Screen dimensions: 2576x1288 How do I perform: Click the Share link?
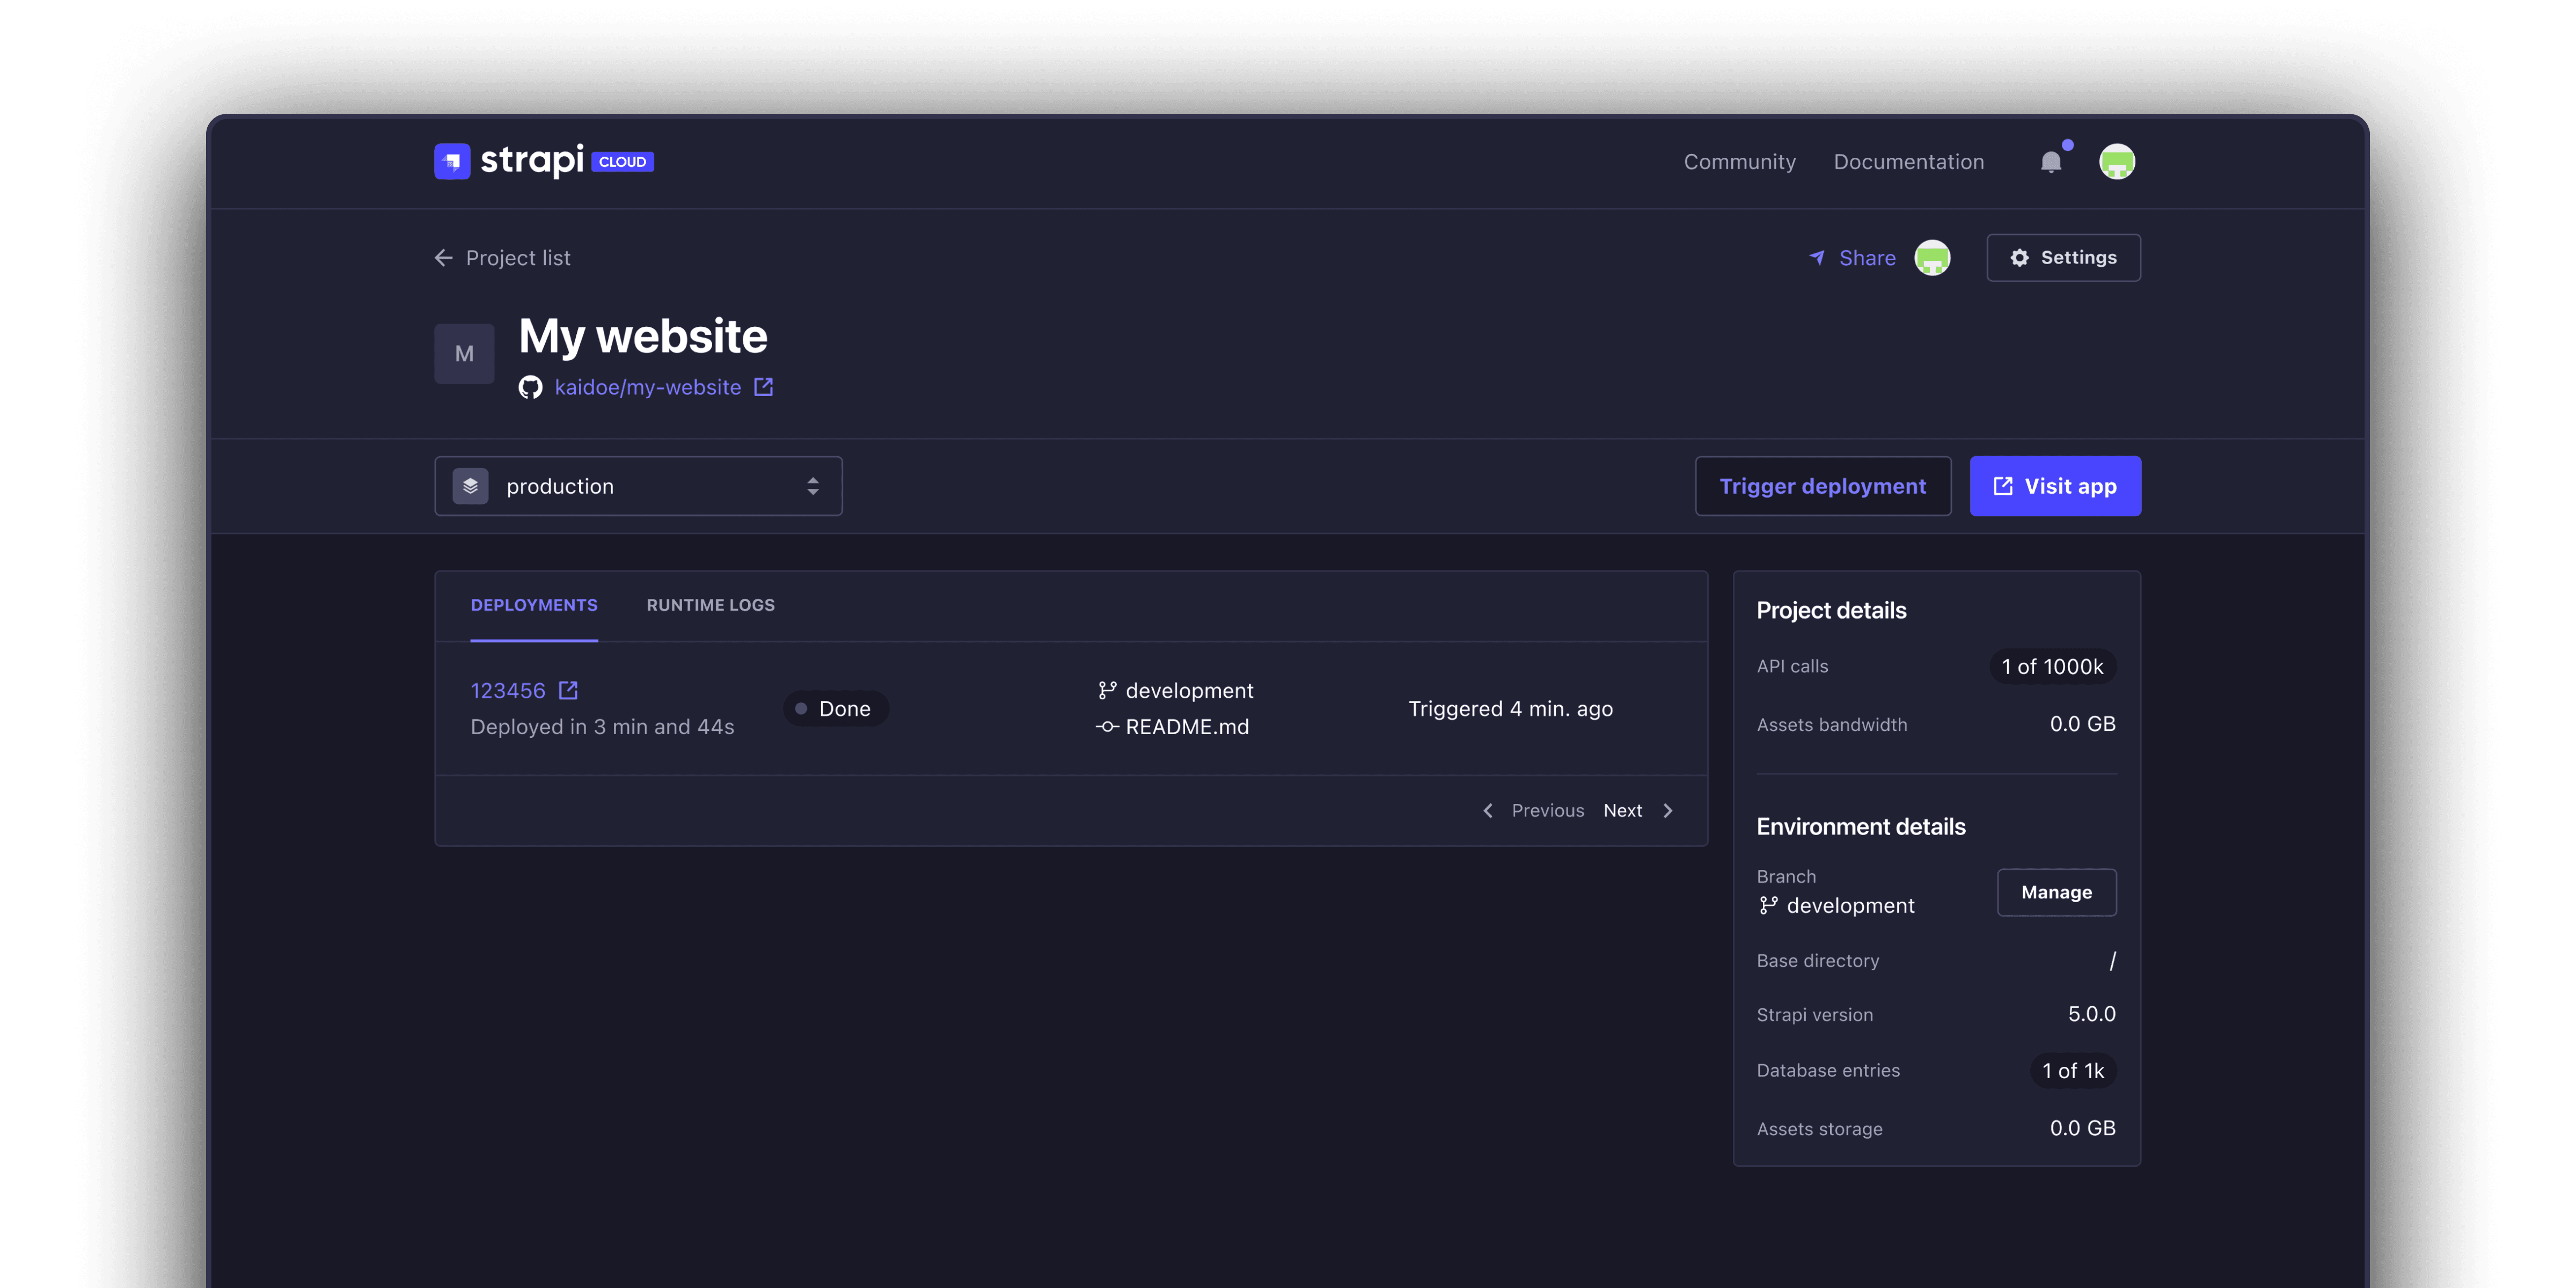coord(1867,258)
